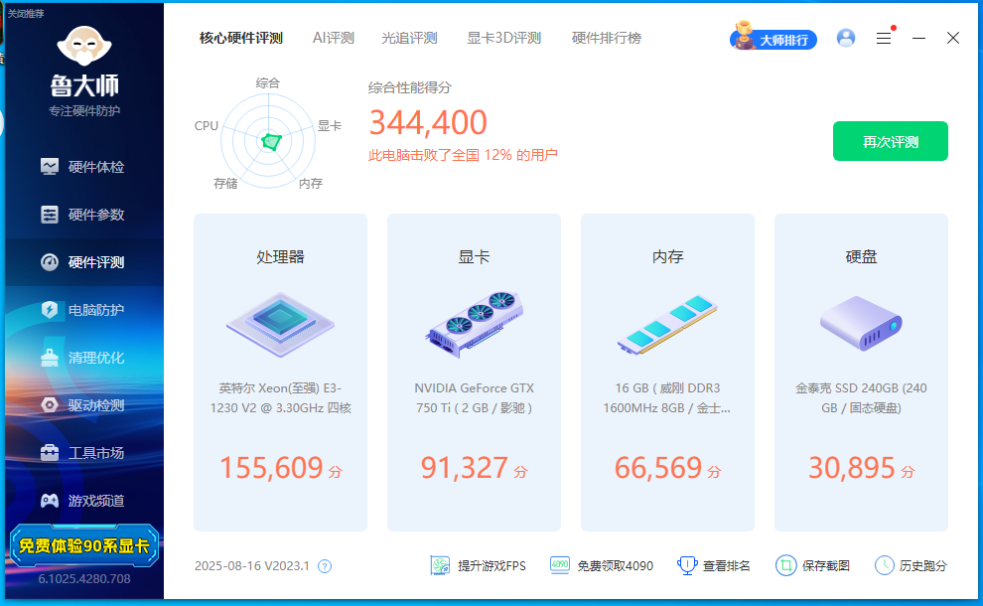The height and width of the screenshot is (606, 983).
Task: Open 游戏频道 in sidebar
Action: (x=82, y=501)
